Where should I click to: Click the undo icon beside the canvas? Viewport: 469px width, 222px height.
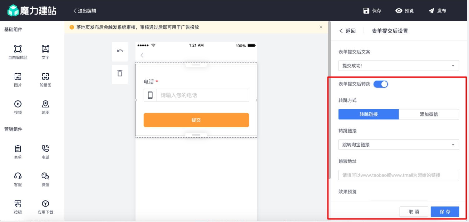click(x=120, y=52)
